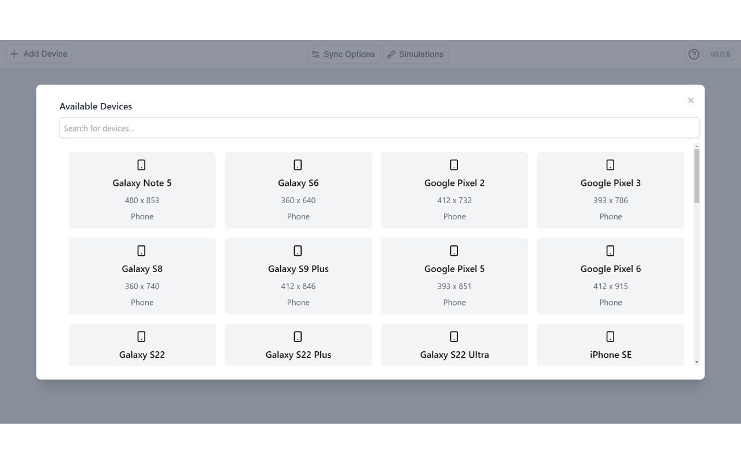Select the Google Pixel 2 device name
The image size is (741, 463).
pyautogui.click(x=454, y=183)
